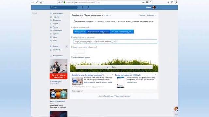Viewport: 209px width, 117px height.
Task: Click the "За пропущенный комментарий" ad text
Action: coord(56,82)
